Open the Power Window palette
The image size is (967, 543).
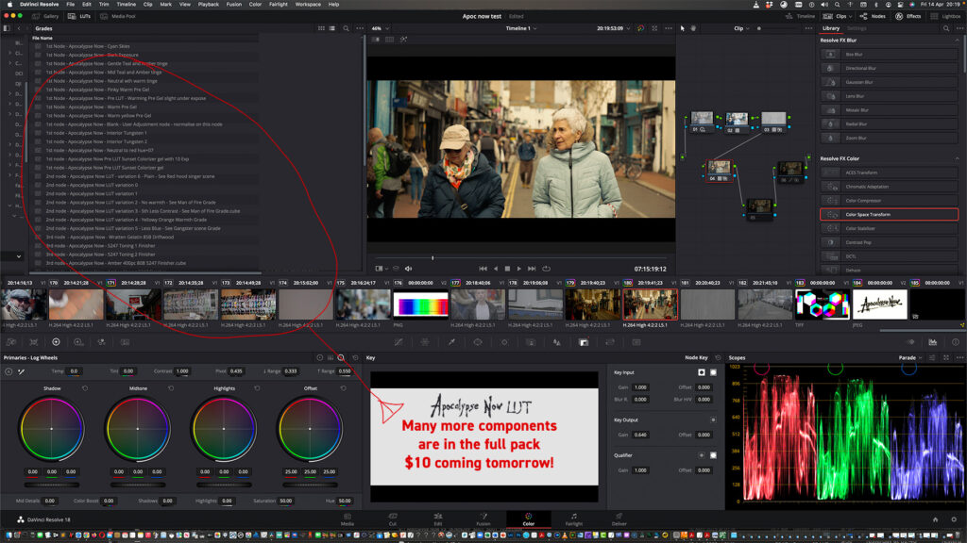[478, 342]
